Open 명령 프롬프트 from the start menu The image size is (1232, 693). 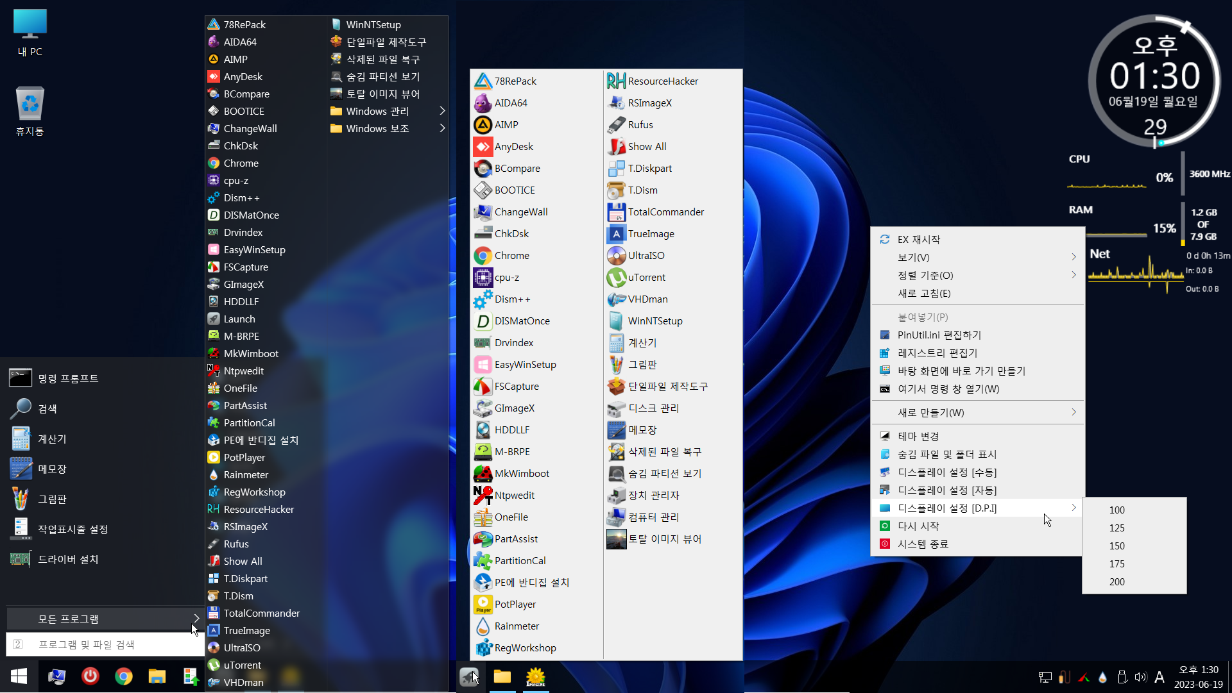[x=103, y=378]
